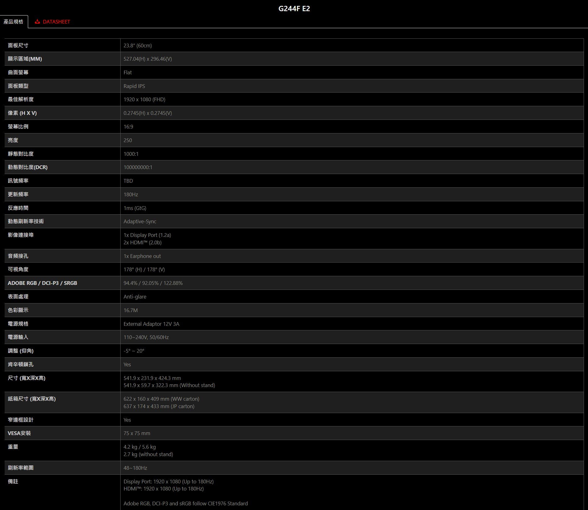The width and height of the screenshot is (588, 510).
Task: Select the 表面處理 label
Action: 18,297
